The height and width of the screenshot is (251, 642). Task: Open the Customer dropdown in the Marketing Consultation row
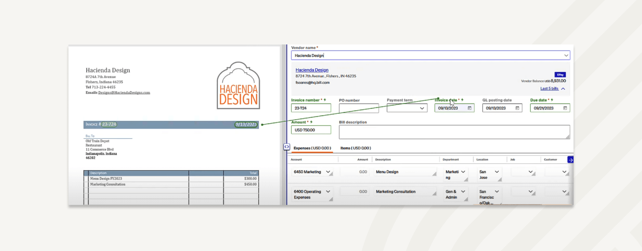coord(564,191)
